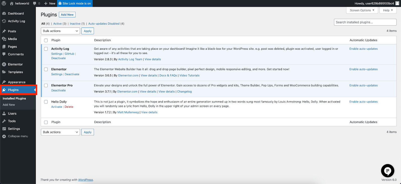Filter to Inactive plugins
401x184 pixels.
75,24
